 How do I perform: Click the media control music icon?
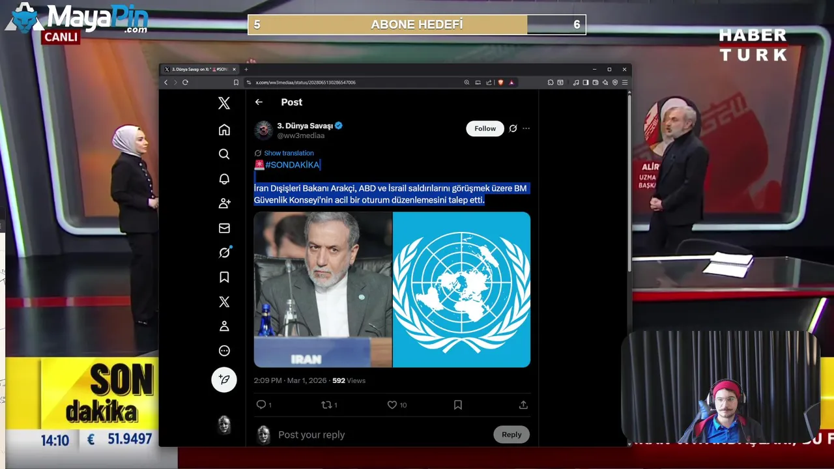coord(575,82)
